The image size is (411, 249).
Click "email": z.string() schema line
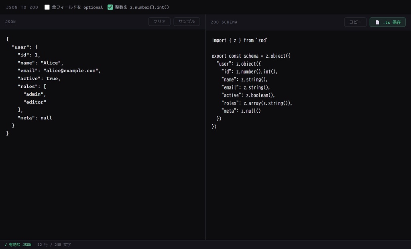[246, 87]
